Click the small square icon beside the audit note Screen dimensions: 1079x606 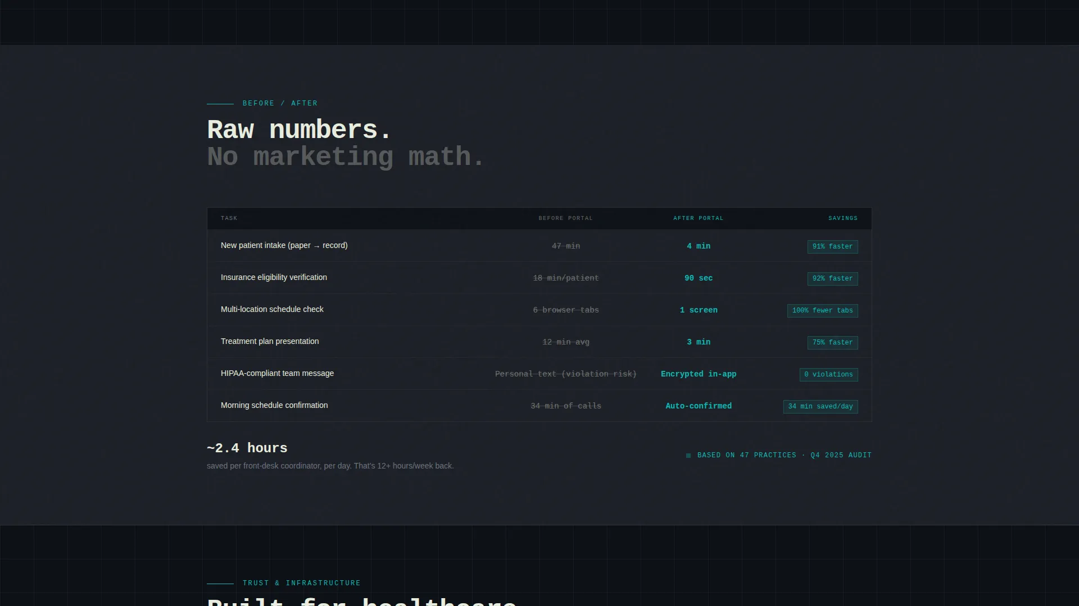click(x=688, y=456)
